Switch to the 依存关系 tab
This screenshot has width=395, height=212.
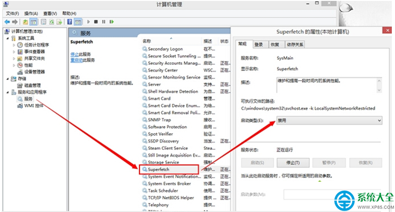[295, 45]
